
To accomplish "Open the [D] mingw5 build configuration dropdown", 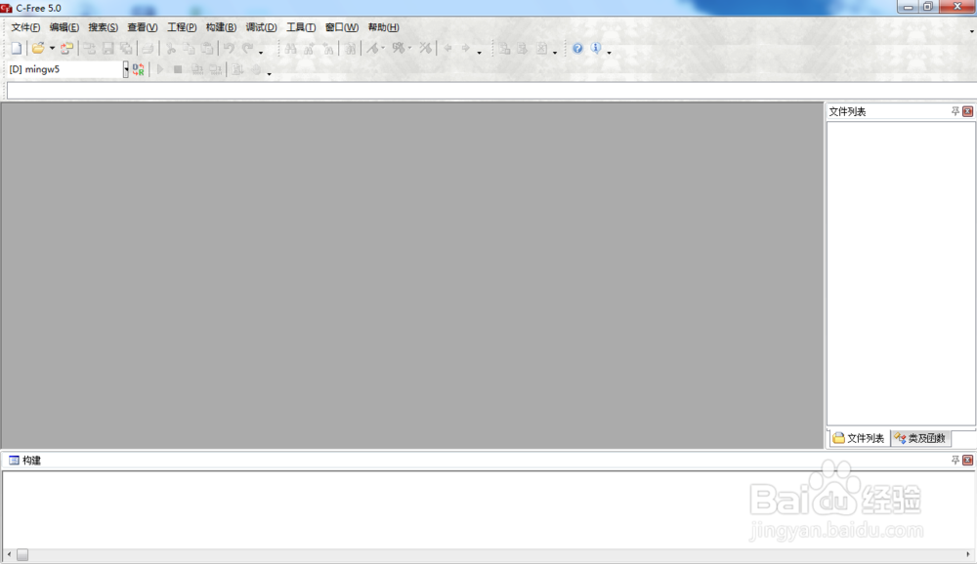I will coord(126,69).
